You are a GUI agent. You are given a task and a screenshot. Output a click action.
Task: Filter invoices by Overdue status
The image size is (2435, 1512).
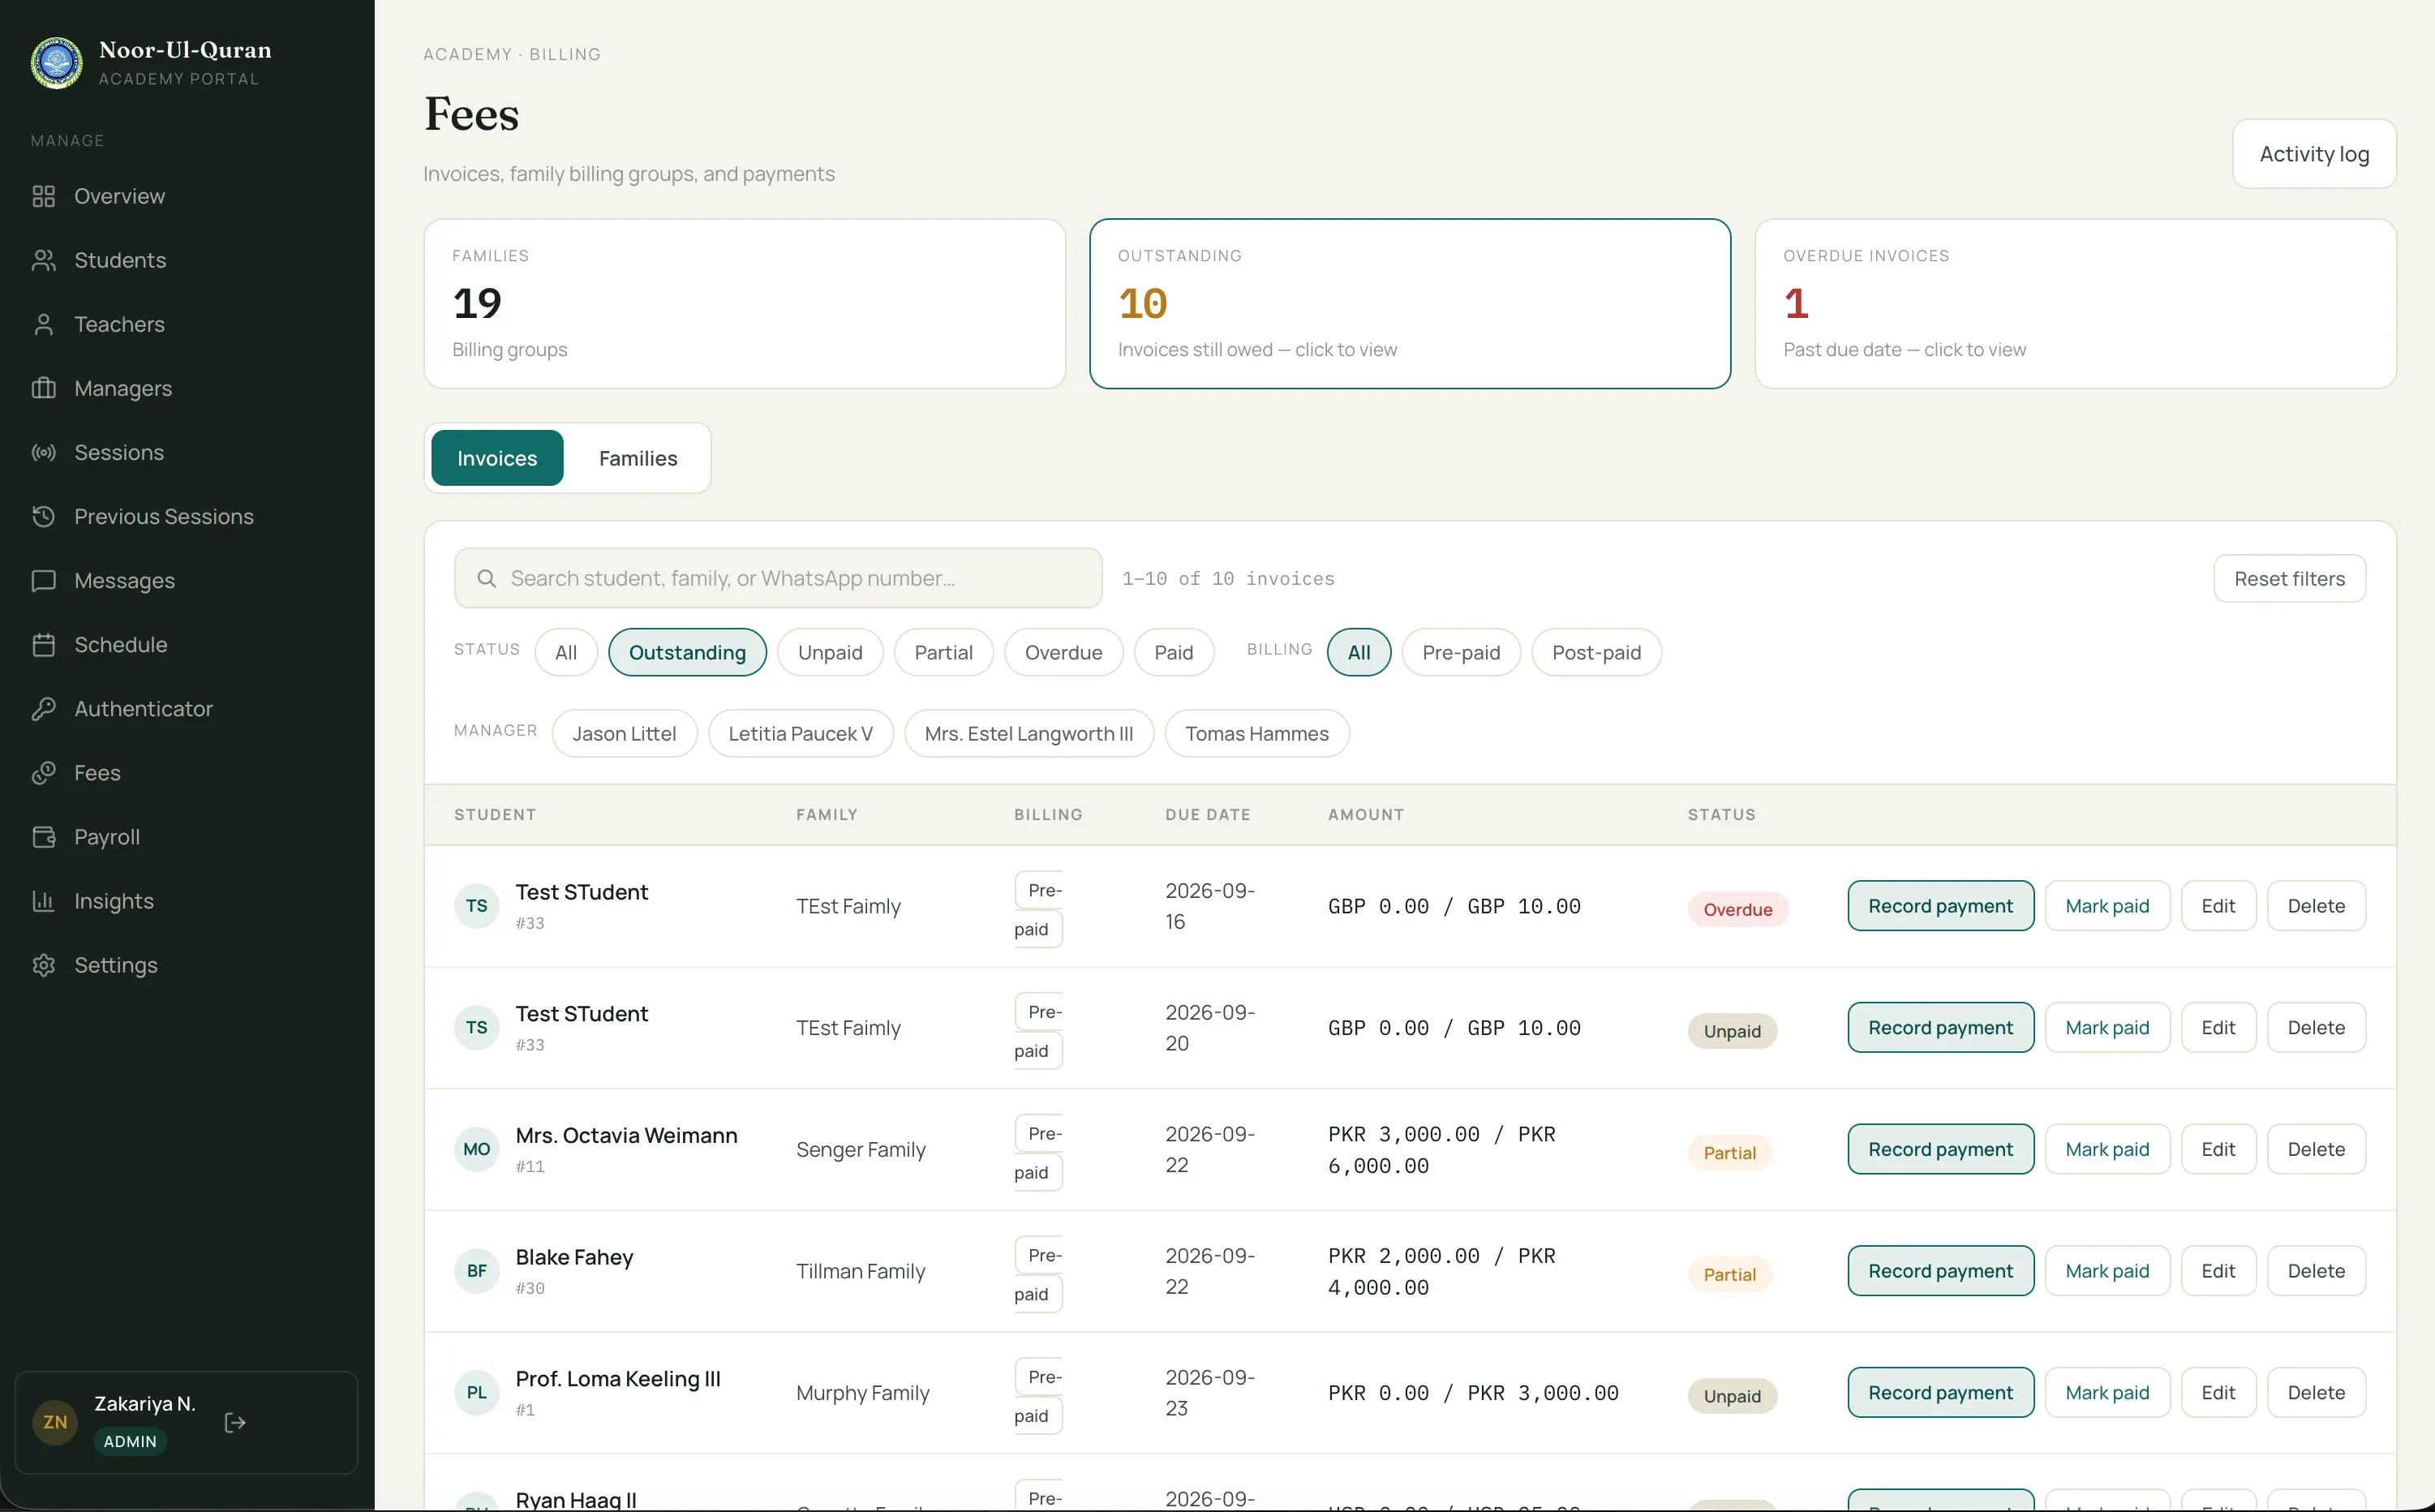click(1063, 652)
